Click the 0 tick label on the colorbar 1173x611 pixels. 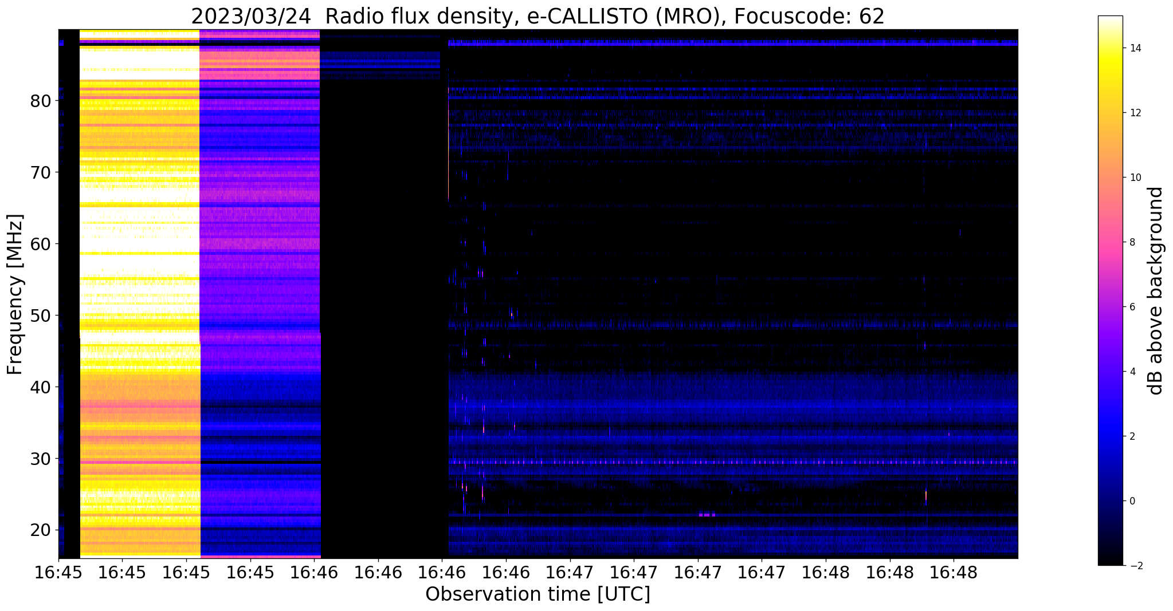click(x=1132, y=501)
